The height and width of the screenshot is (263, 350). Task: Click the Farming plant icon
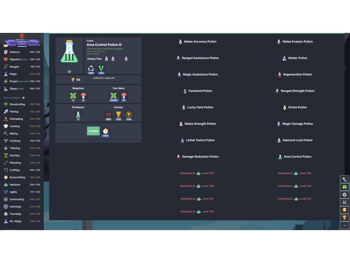click(6, 155)
